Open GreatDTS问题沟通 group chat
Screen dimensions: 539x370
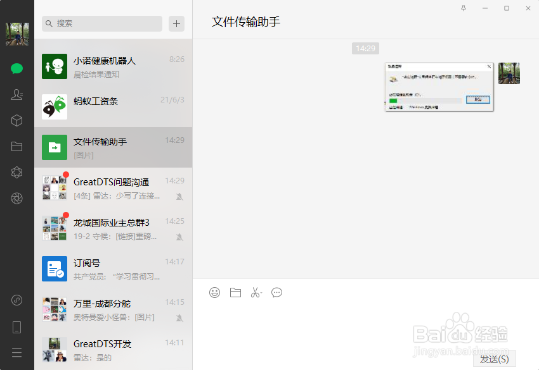113,188
